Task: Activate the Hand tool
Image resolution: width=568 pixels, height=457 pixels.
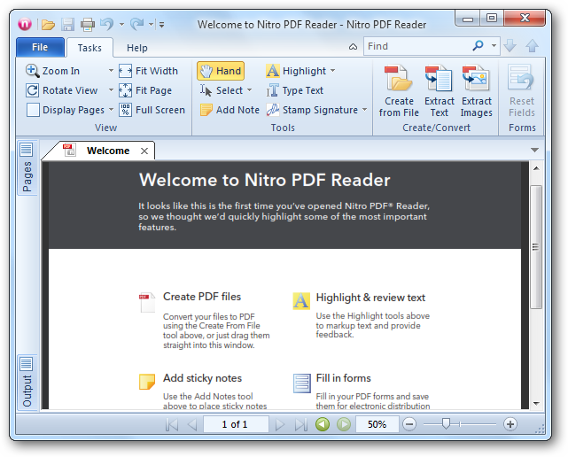Action: [x=220, y=71]
